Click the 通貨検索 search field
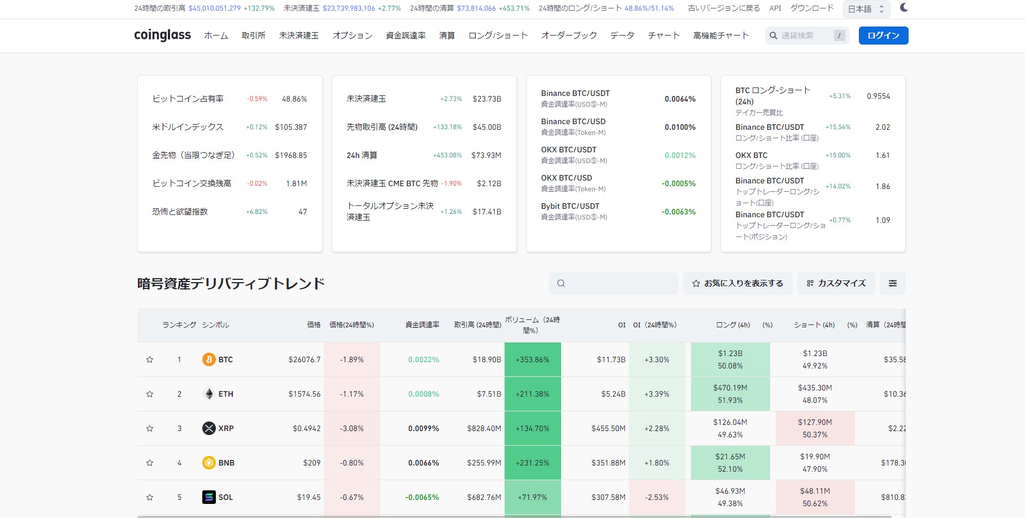This screenshot has height=518, width=1025. [x=807, y=36]
